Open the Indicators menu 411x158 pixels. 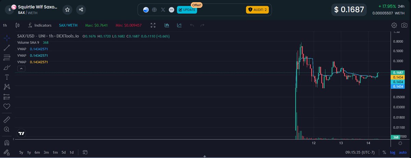pos(40,25)
